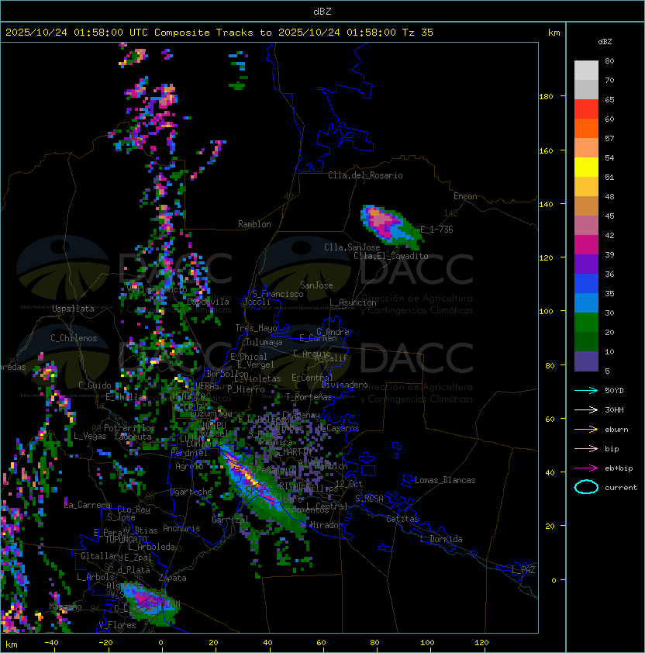Click the 'Clla.El_Cavadito' map label
The height and width of the screenshot is (653, 645).
(x=391, y=256)
